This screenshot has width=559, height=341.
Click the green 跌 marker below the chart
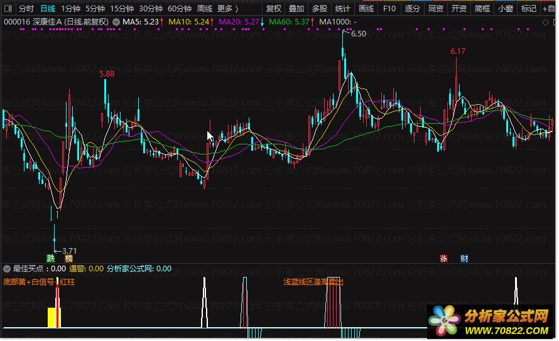51,258
